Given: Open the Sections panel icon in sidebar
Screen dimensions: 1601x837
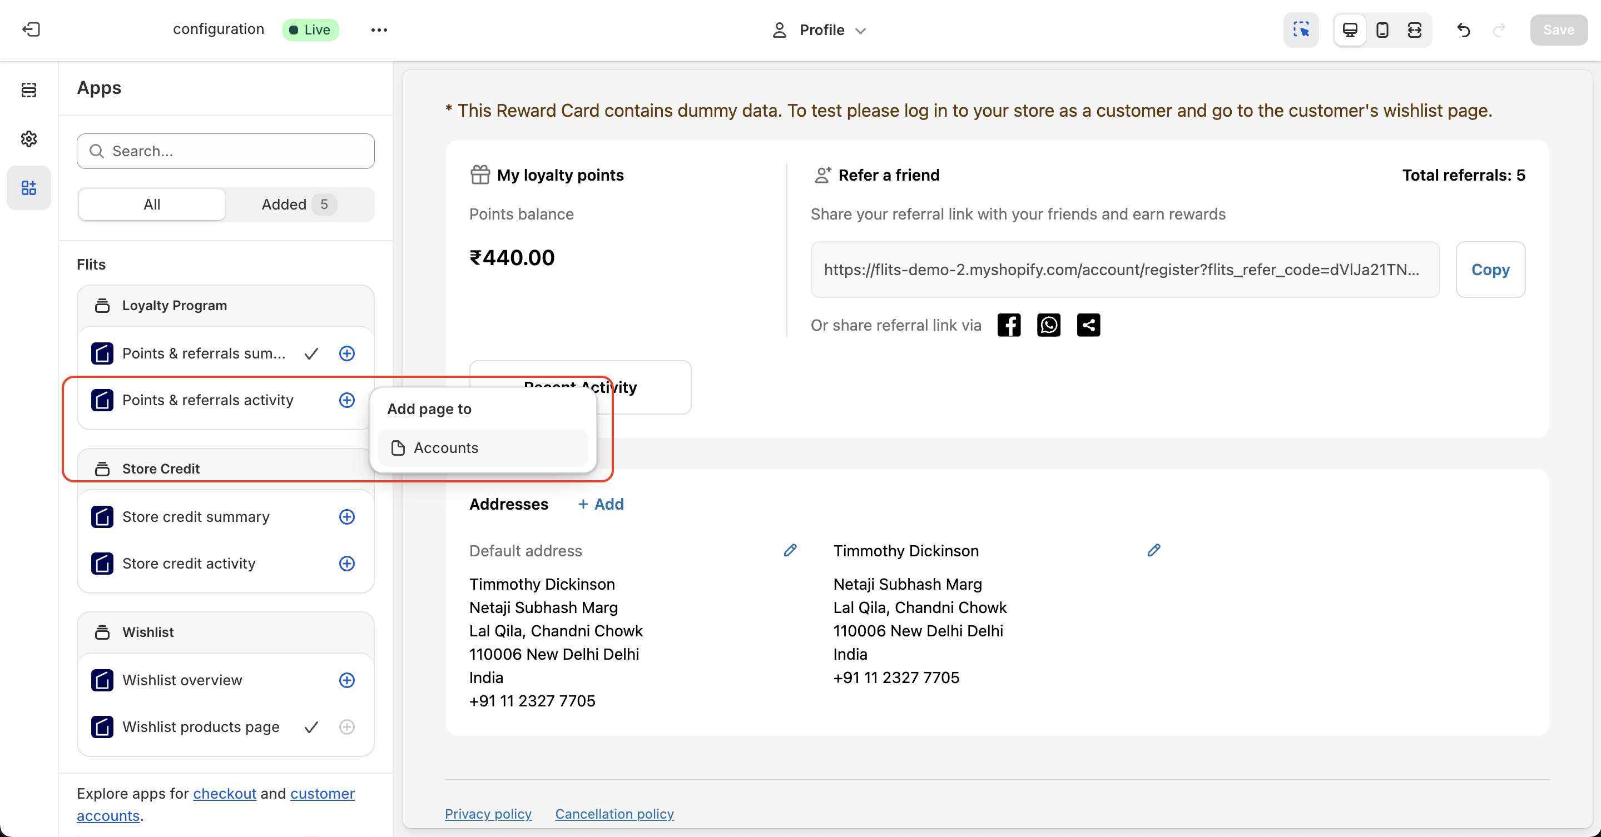Looking at the screenshot, I should [x=28, y=89].
